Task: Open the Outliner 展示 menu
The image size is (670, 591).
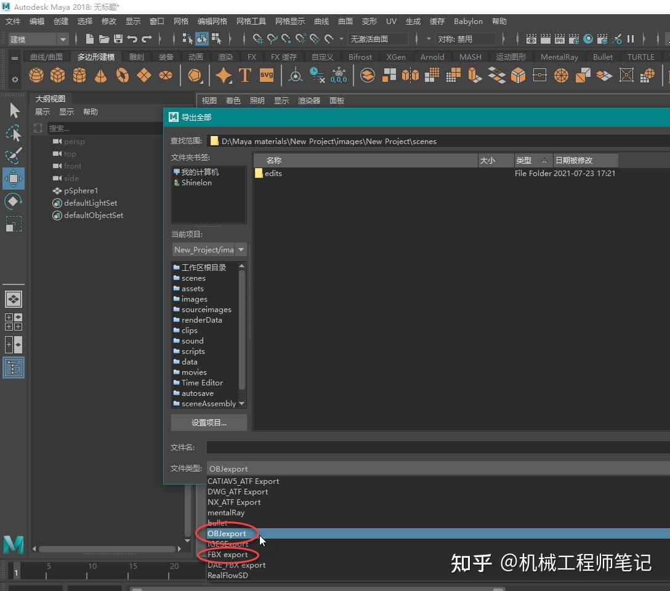Action: [x=42, y=112]
